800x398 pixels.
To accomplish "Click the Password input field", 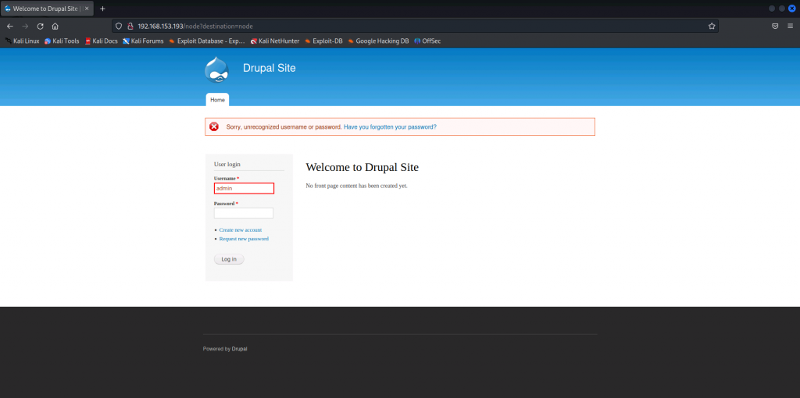I will point(244,213).
